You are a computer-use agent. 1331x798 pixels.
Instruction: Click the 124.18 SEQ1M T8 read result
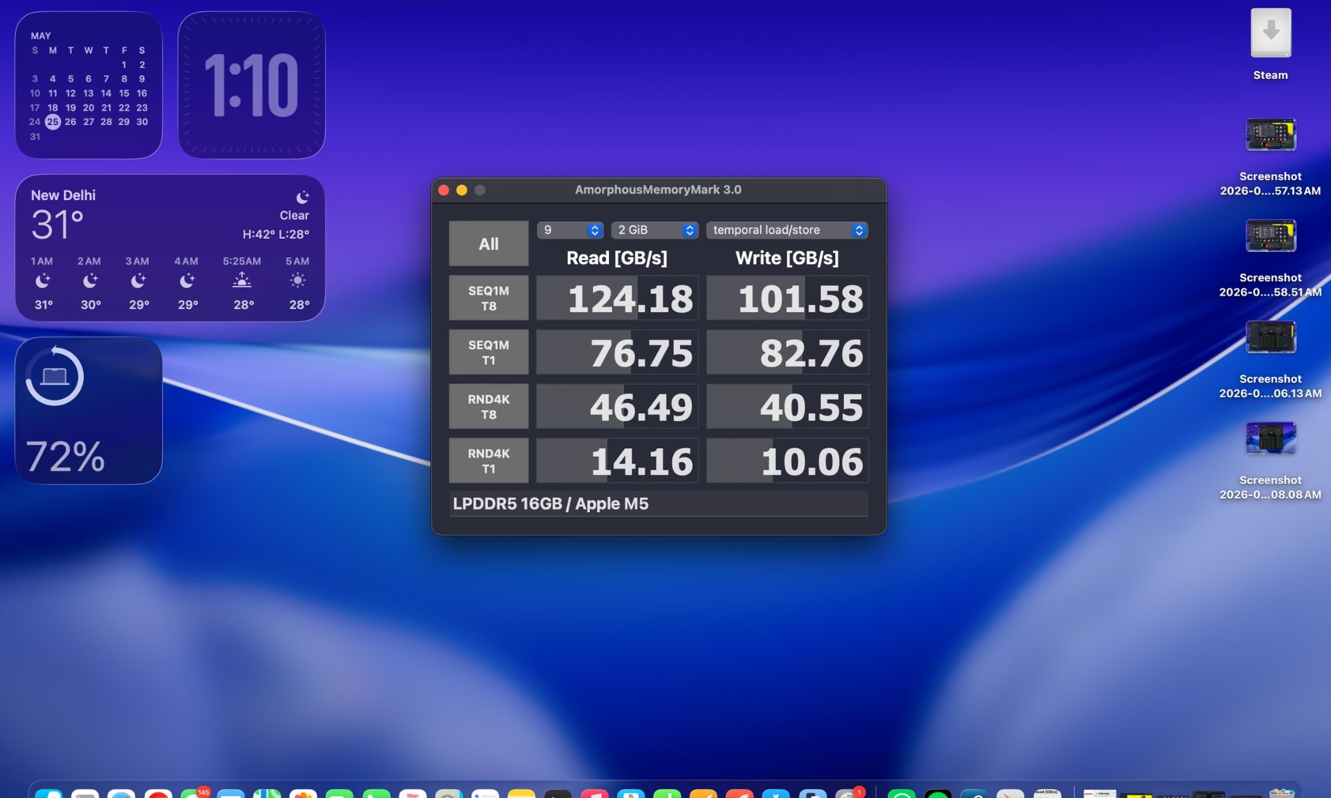617,298
